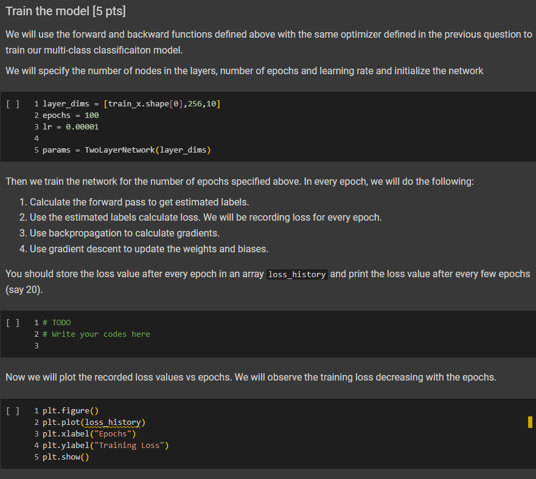Click list item 'Use backpropagation to calculate gradients'
Viewport: 536px width, 479px height.
[125, 233]
